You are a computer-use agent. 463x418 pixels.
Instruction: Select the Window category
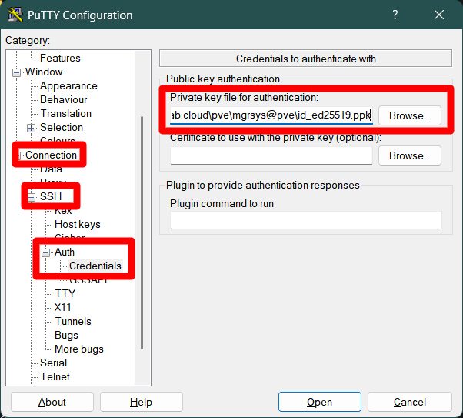tap(44, 72)
